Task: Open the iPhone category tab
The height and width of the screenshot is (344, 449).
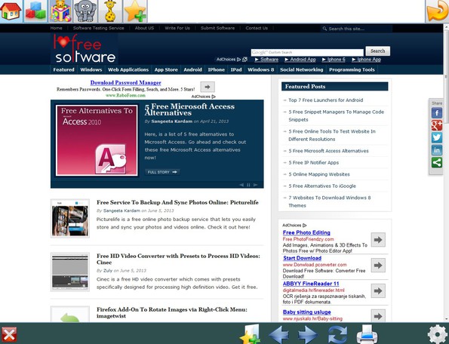Action: click(216, 69)
